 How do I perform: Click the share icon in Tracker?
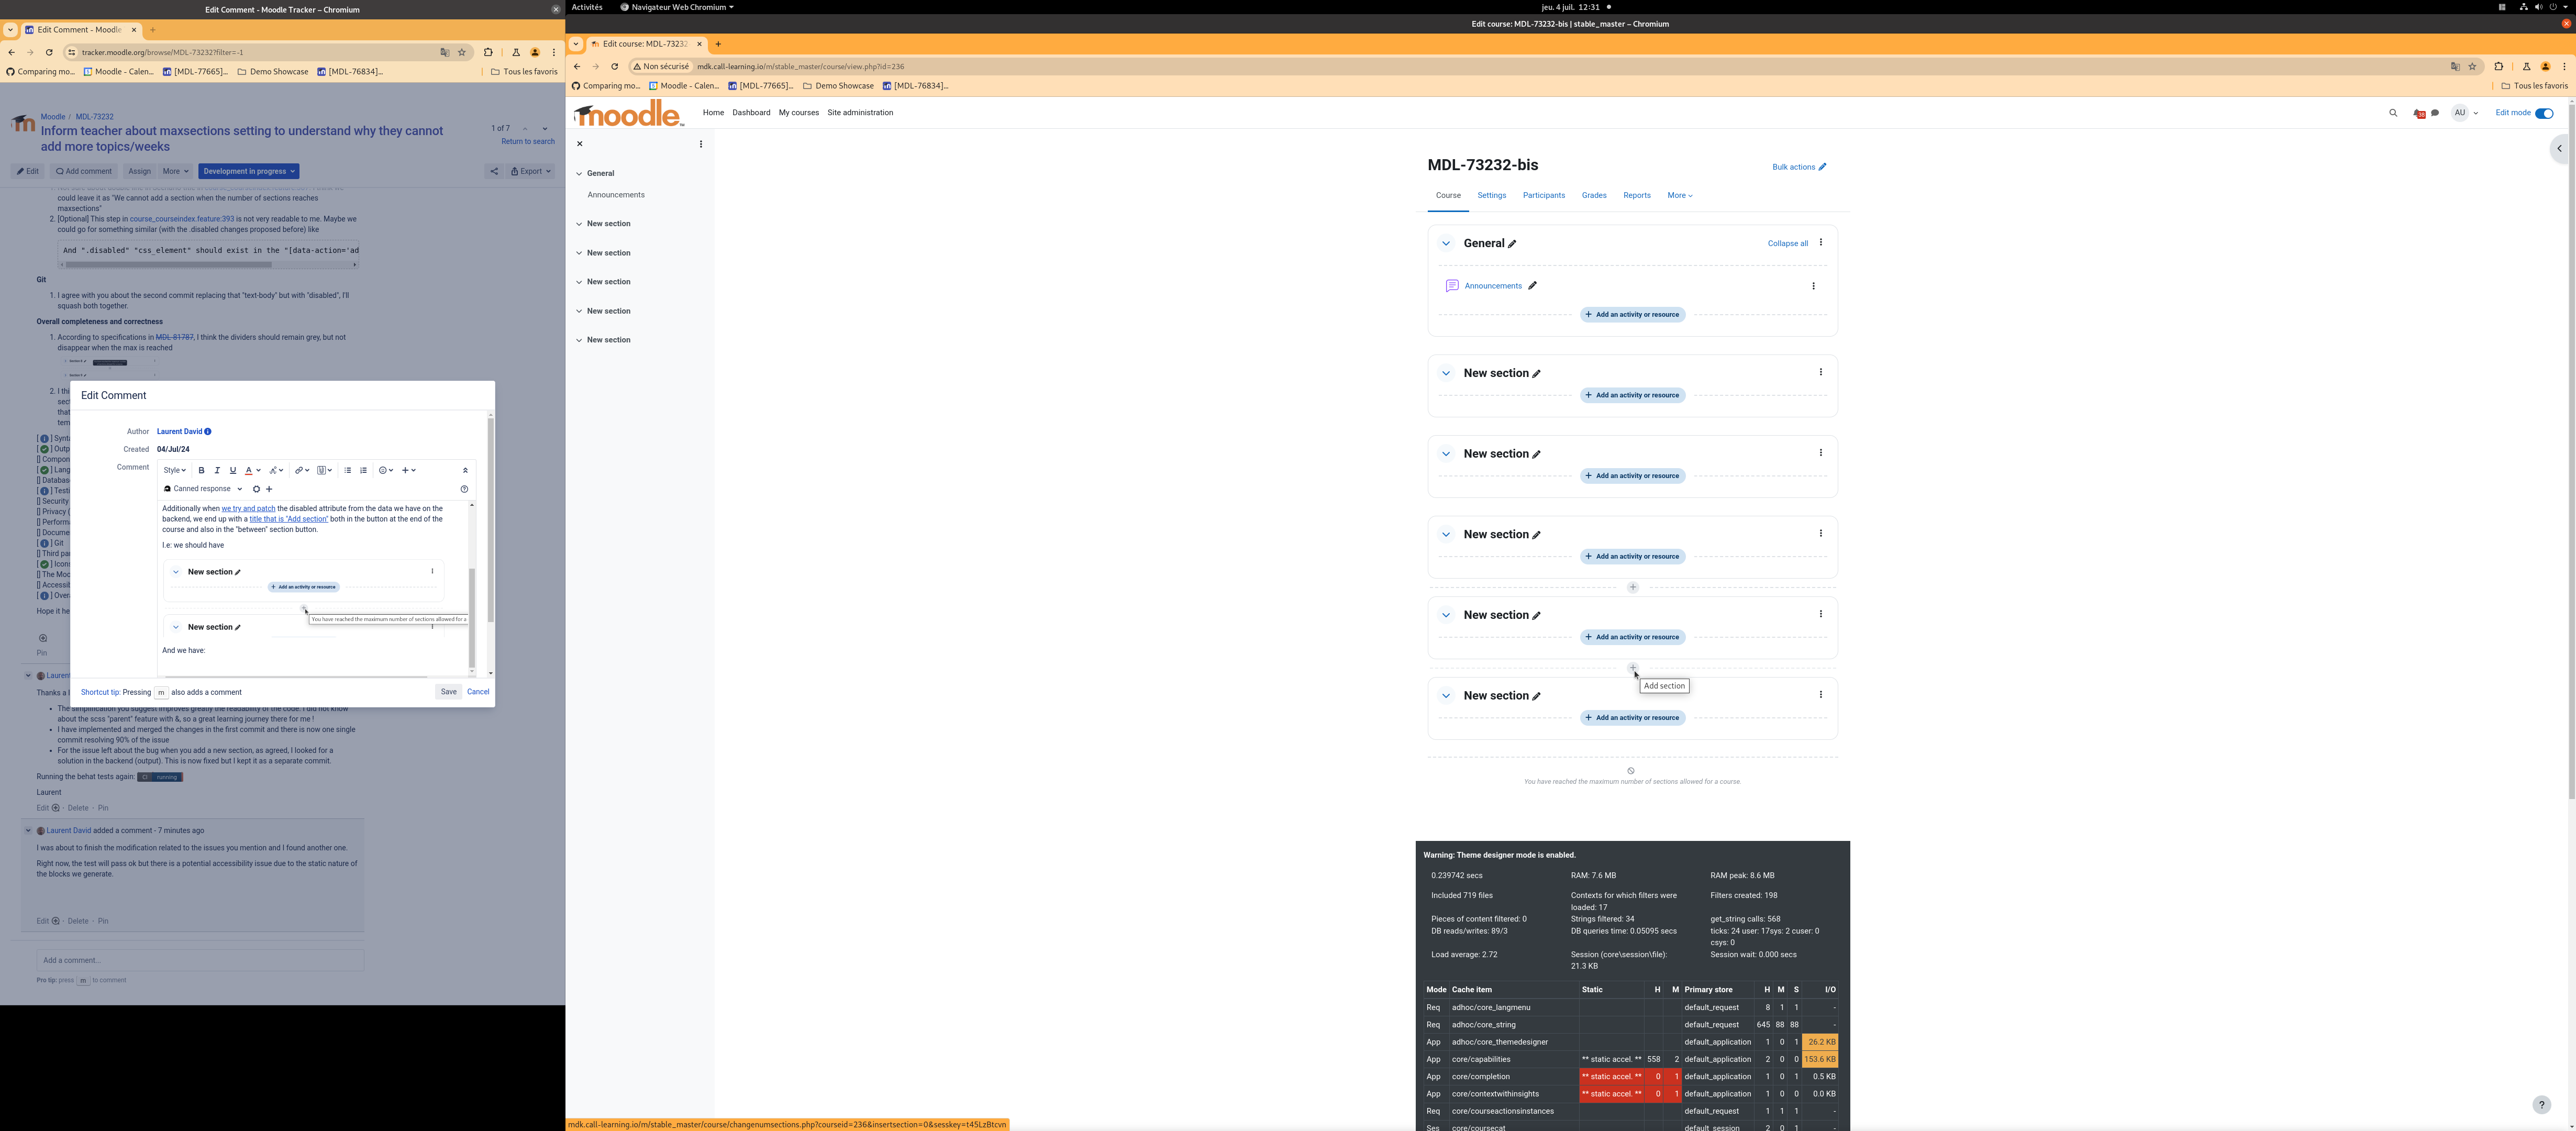pyautogui.click(x=494, y=171)
